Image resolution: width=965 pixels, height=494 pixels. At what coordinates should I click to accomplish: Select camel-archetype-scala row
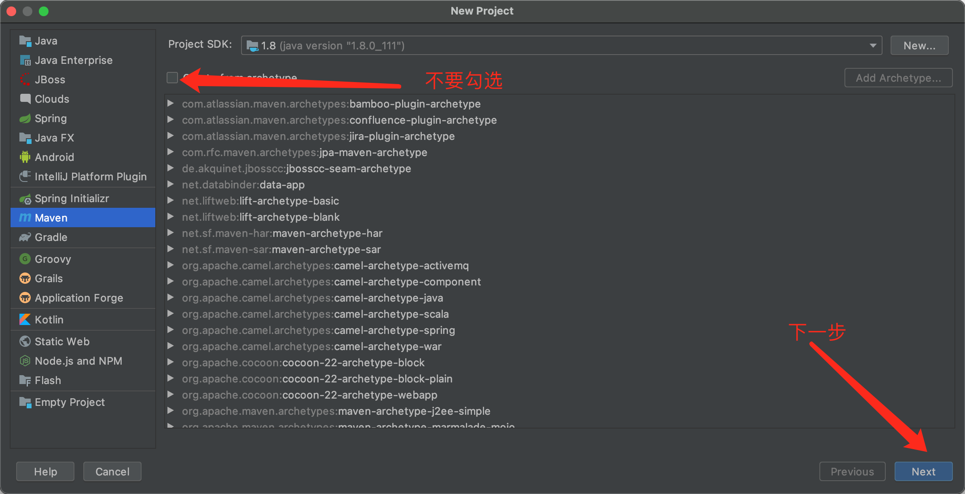point(559,314)
